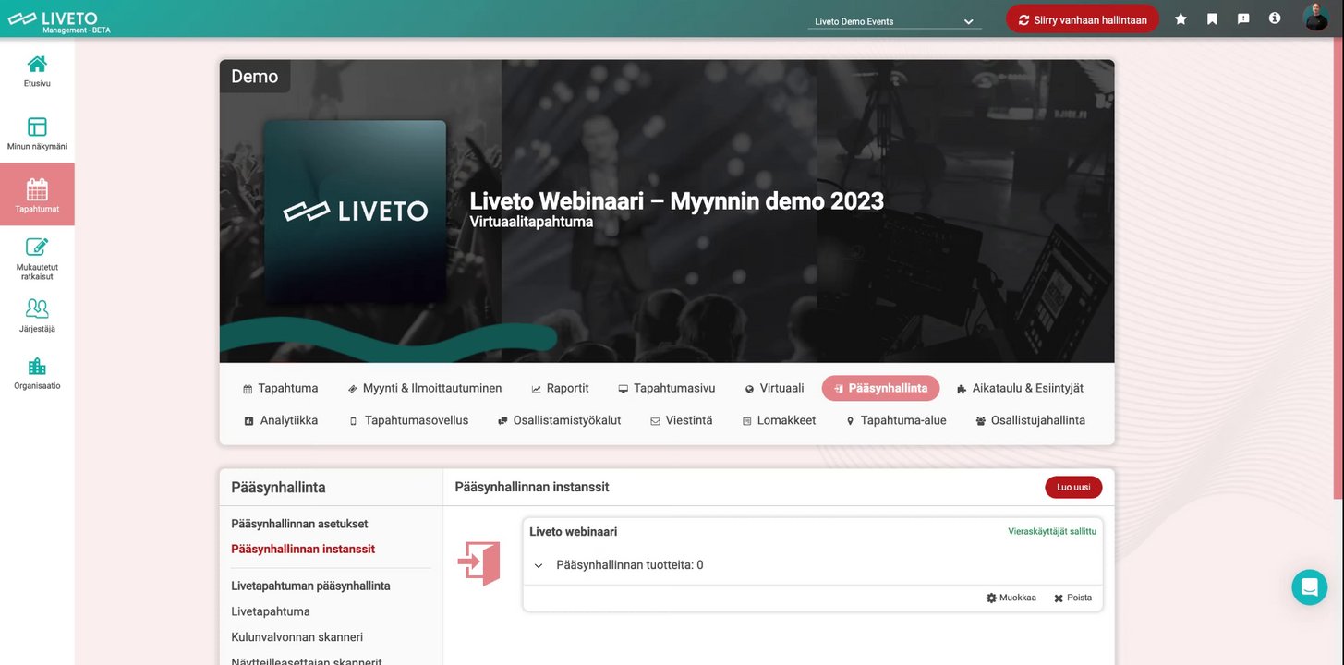This screenshot has height=665, width=1344.
Task: Open the chat widget bubble
Action: pos(1309,587)
